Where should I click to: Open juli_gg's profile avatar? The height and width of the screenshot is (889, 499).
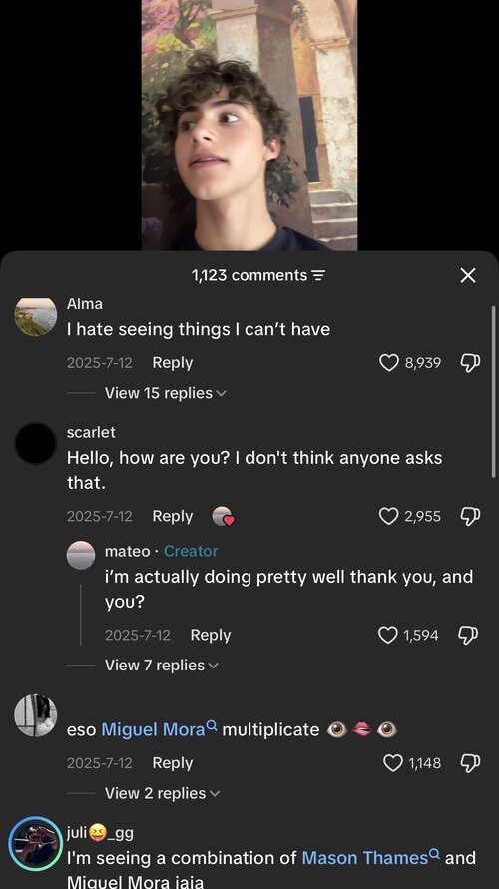coord(35,844)
